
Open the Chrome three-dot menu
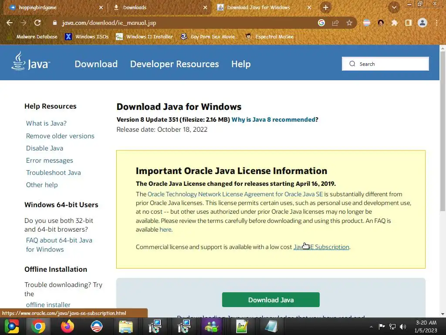[x=436, y=23]
